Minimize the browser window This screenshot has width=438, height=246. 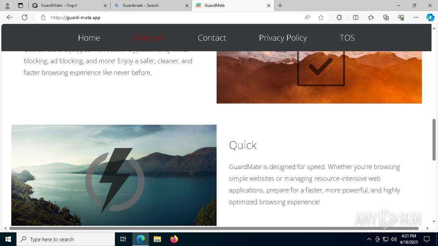398,5
